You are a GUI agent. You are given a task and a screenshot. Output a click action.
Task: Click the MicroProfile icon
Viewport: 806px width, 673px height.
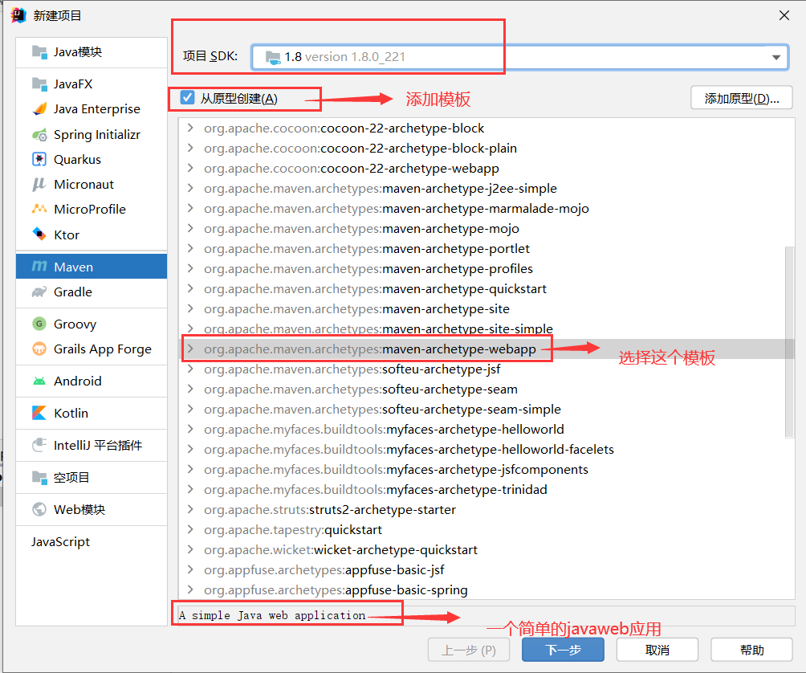click(x=39, y=210)
